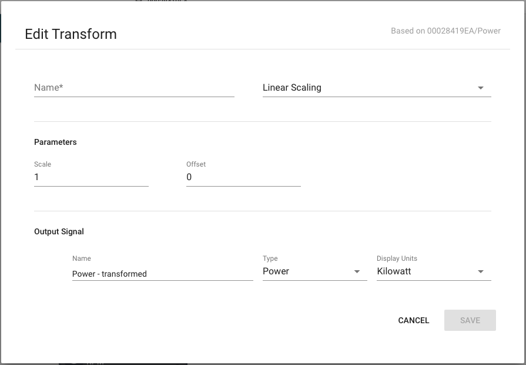Click the Edit Transform dialog title

[x=71, y=34]
